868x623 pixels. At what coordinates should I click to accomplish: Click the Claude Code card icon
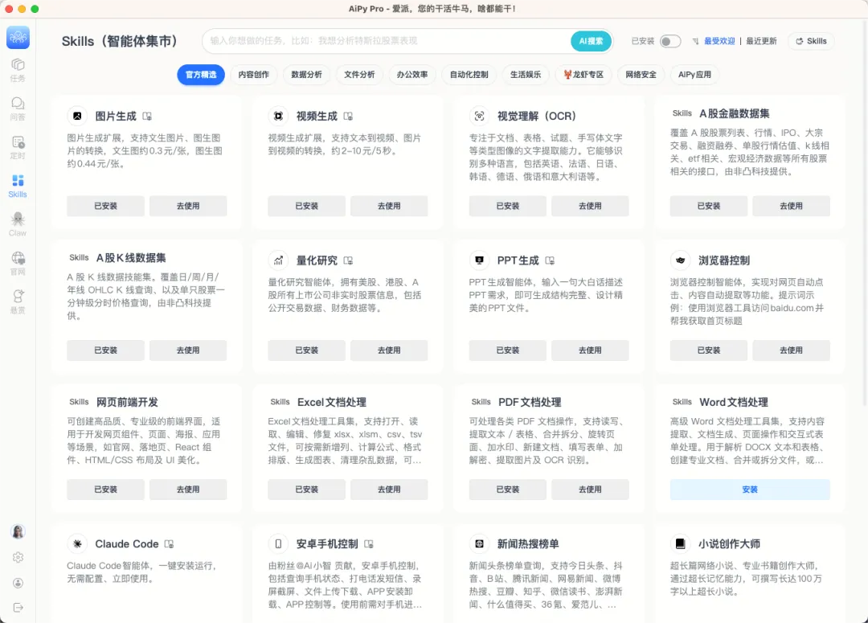pos(77,543)
